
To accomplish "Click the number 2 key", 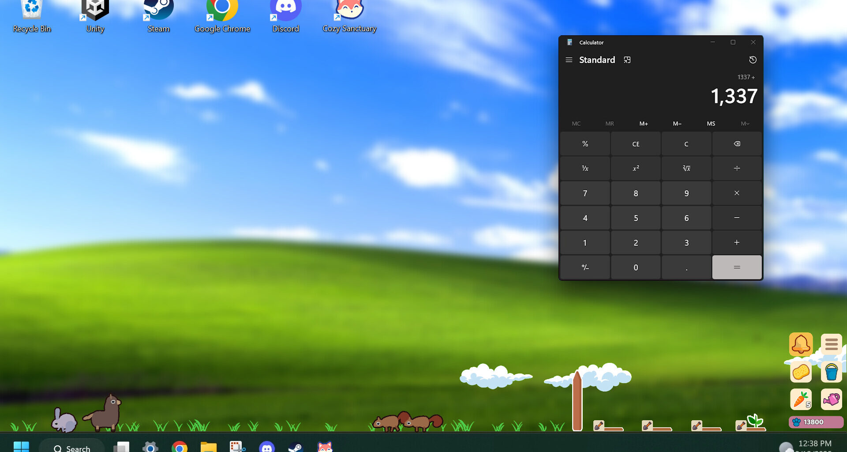I will pyautogui.click(x=636, y=242).
